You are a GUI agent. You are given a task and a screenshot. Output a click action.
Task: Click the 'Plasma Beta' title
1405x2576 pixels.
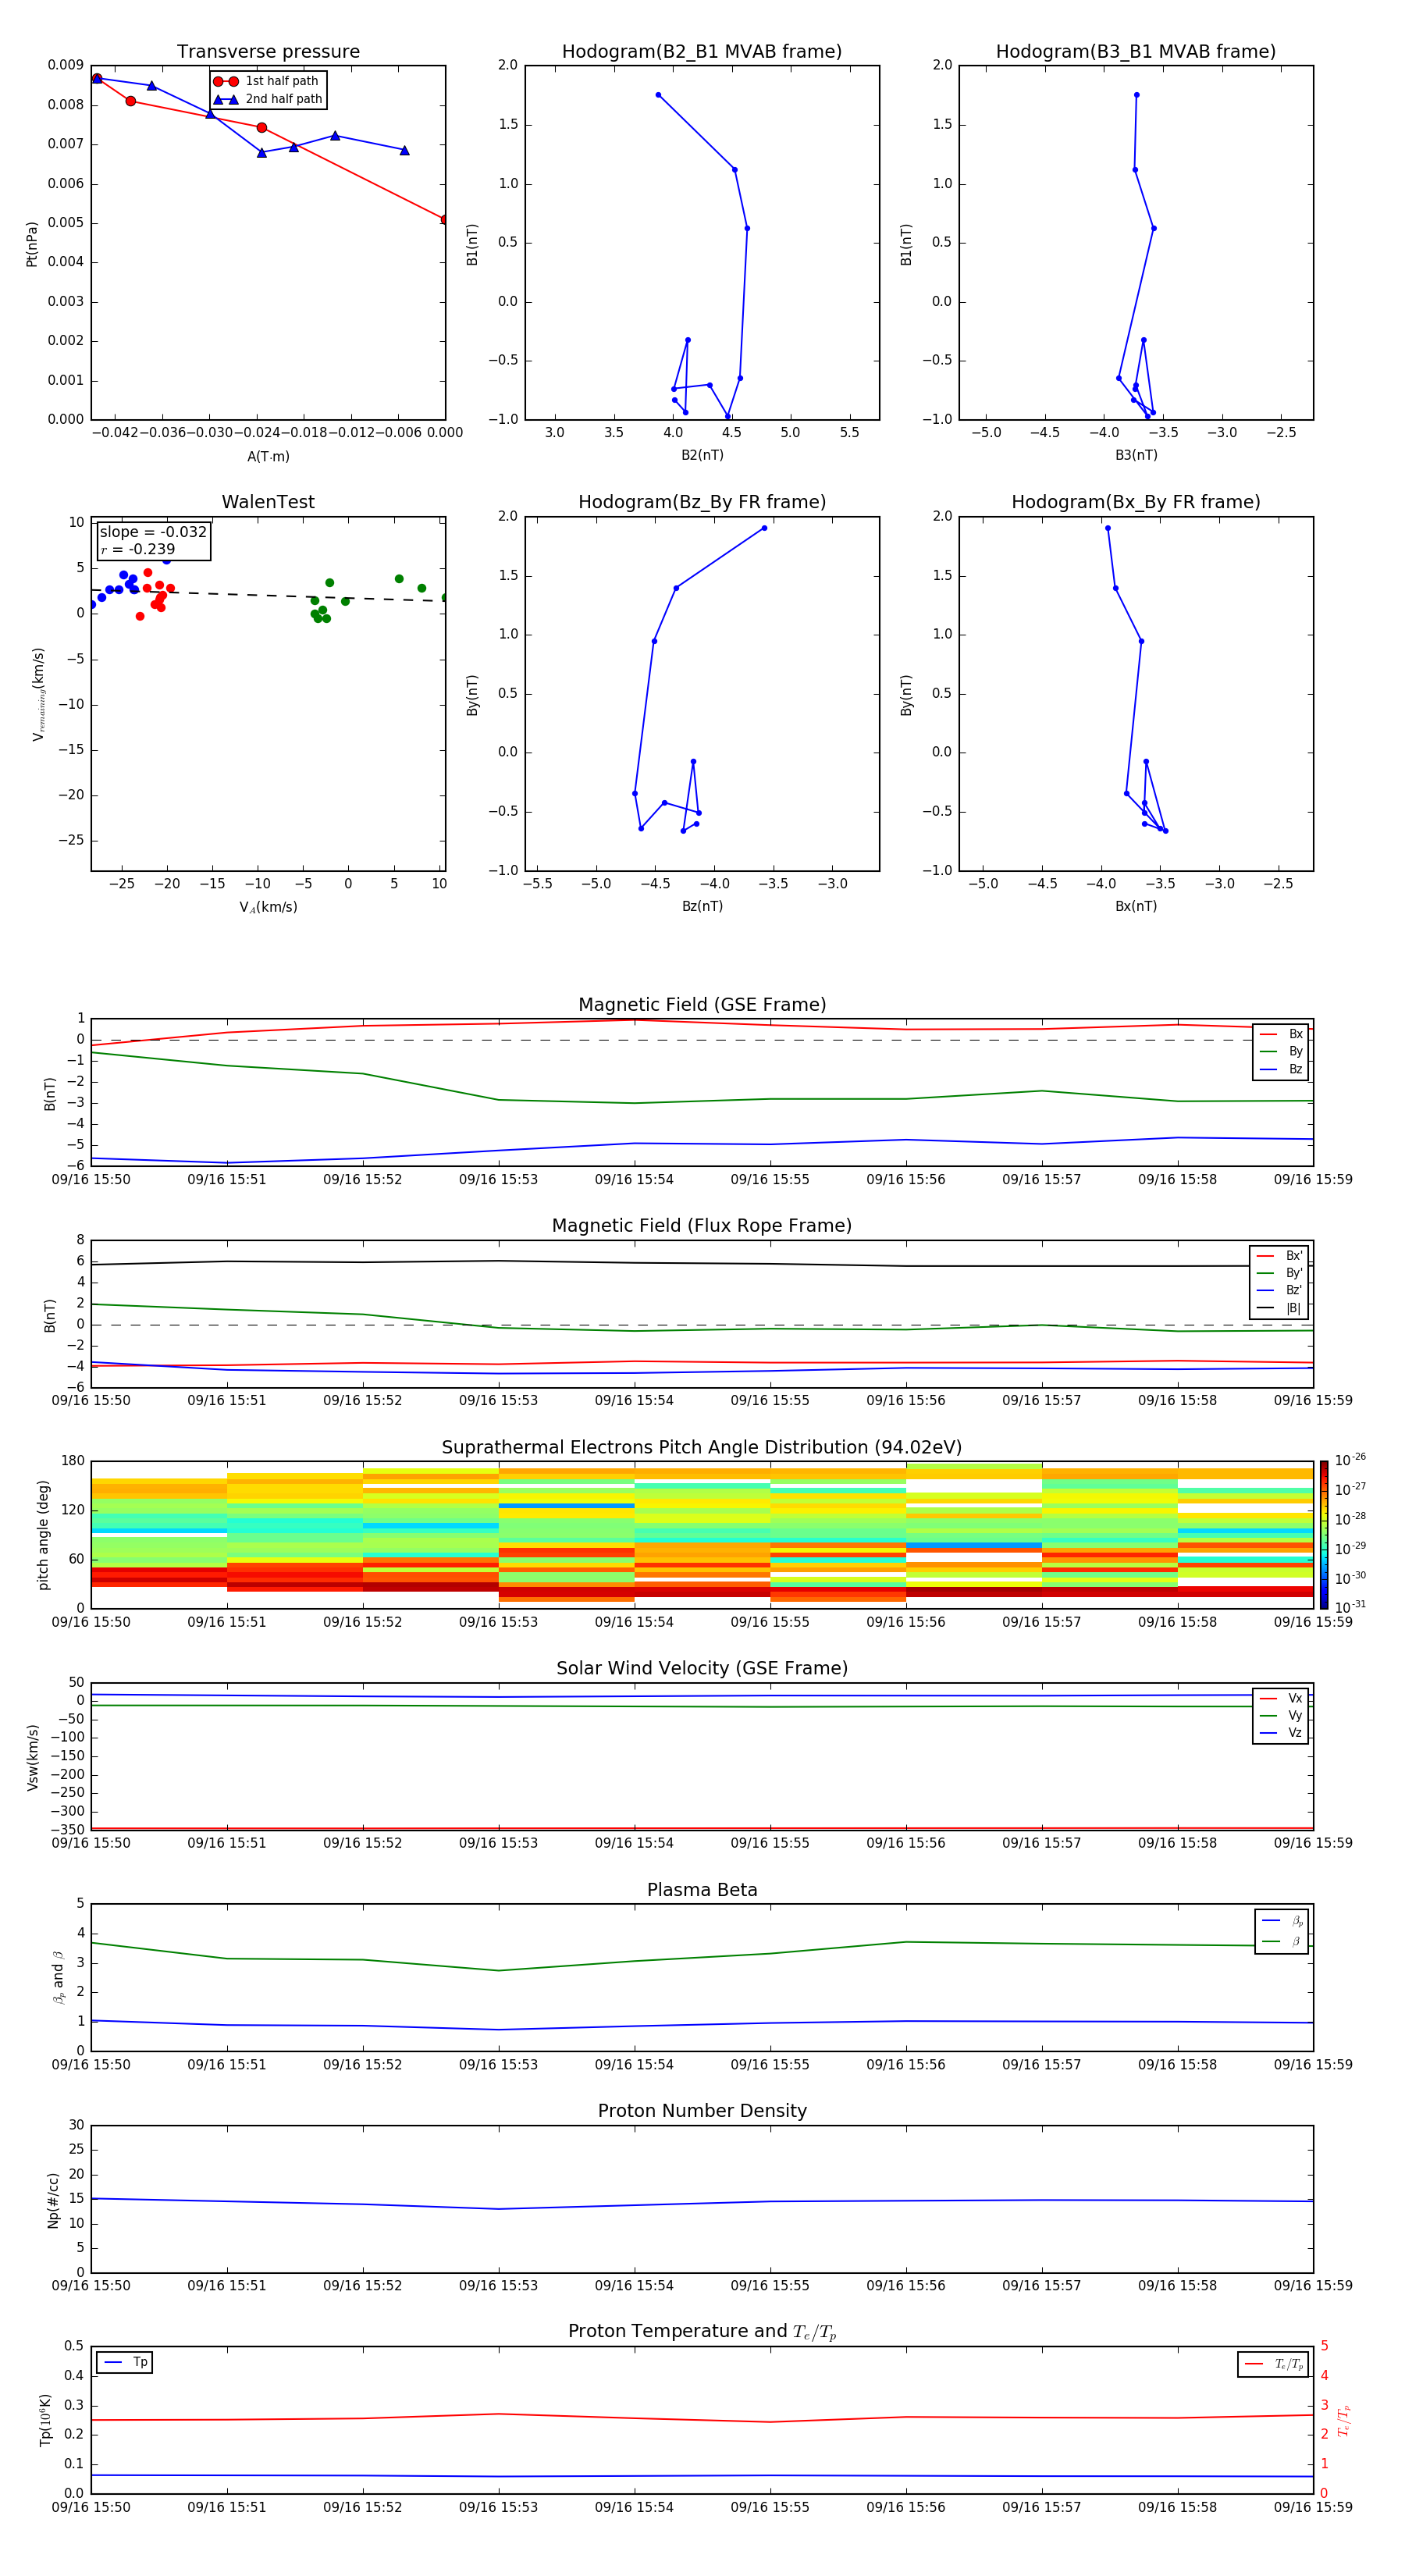click(702, 1890)
